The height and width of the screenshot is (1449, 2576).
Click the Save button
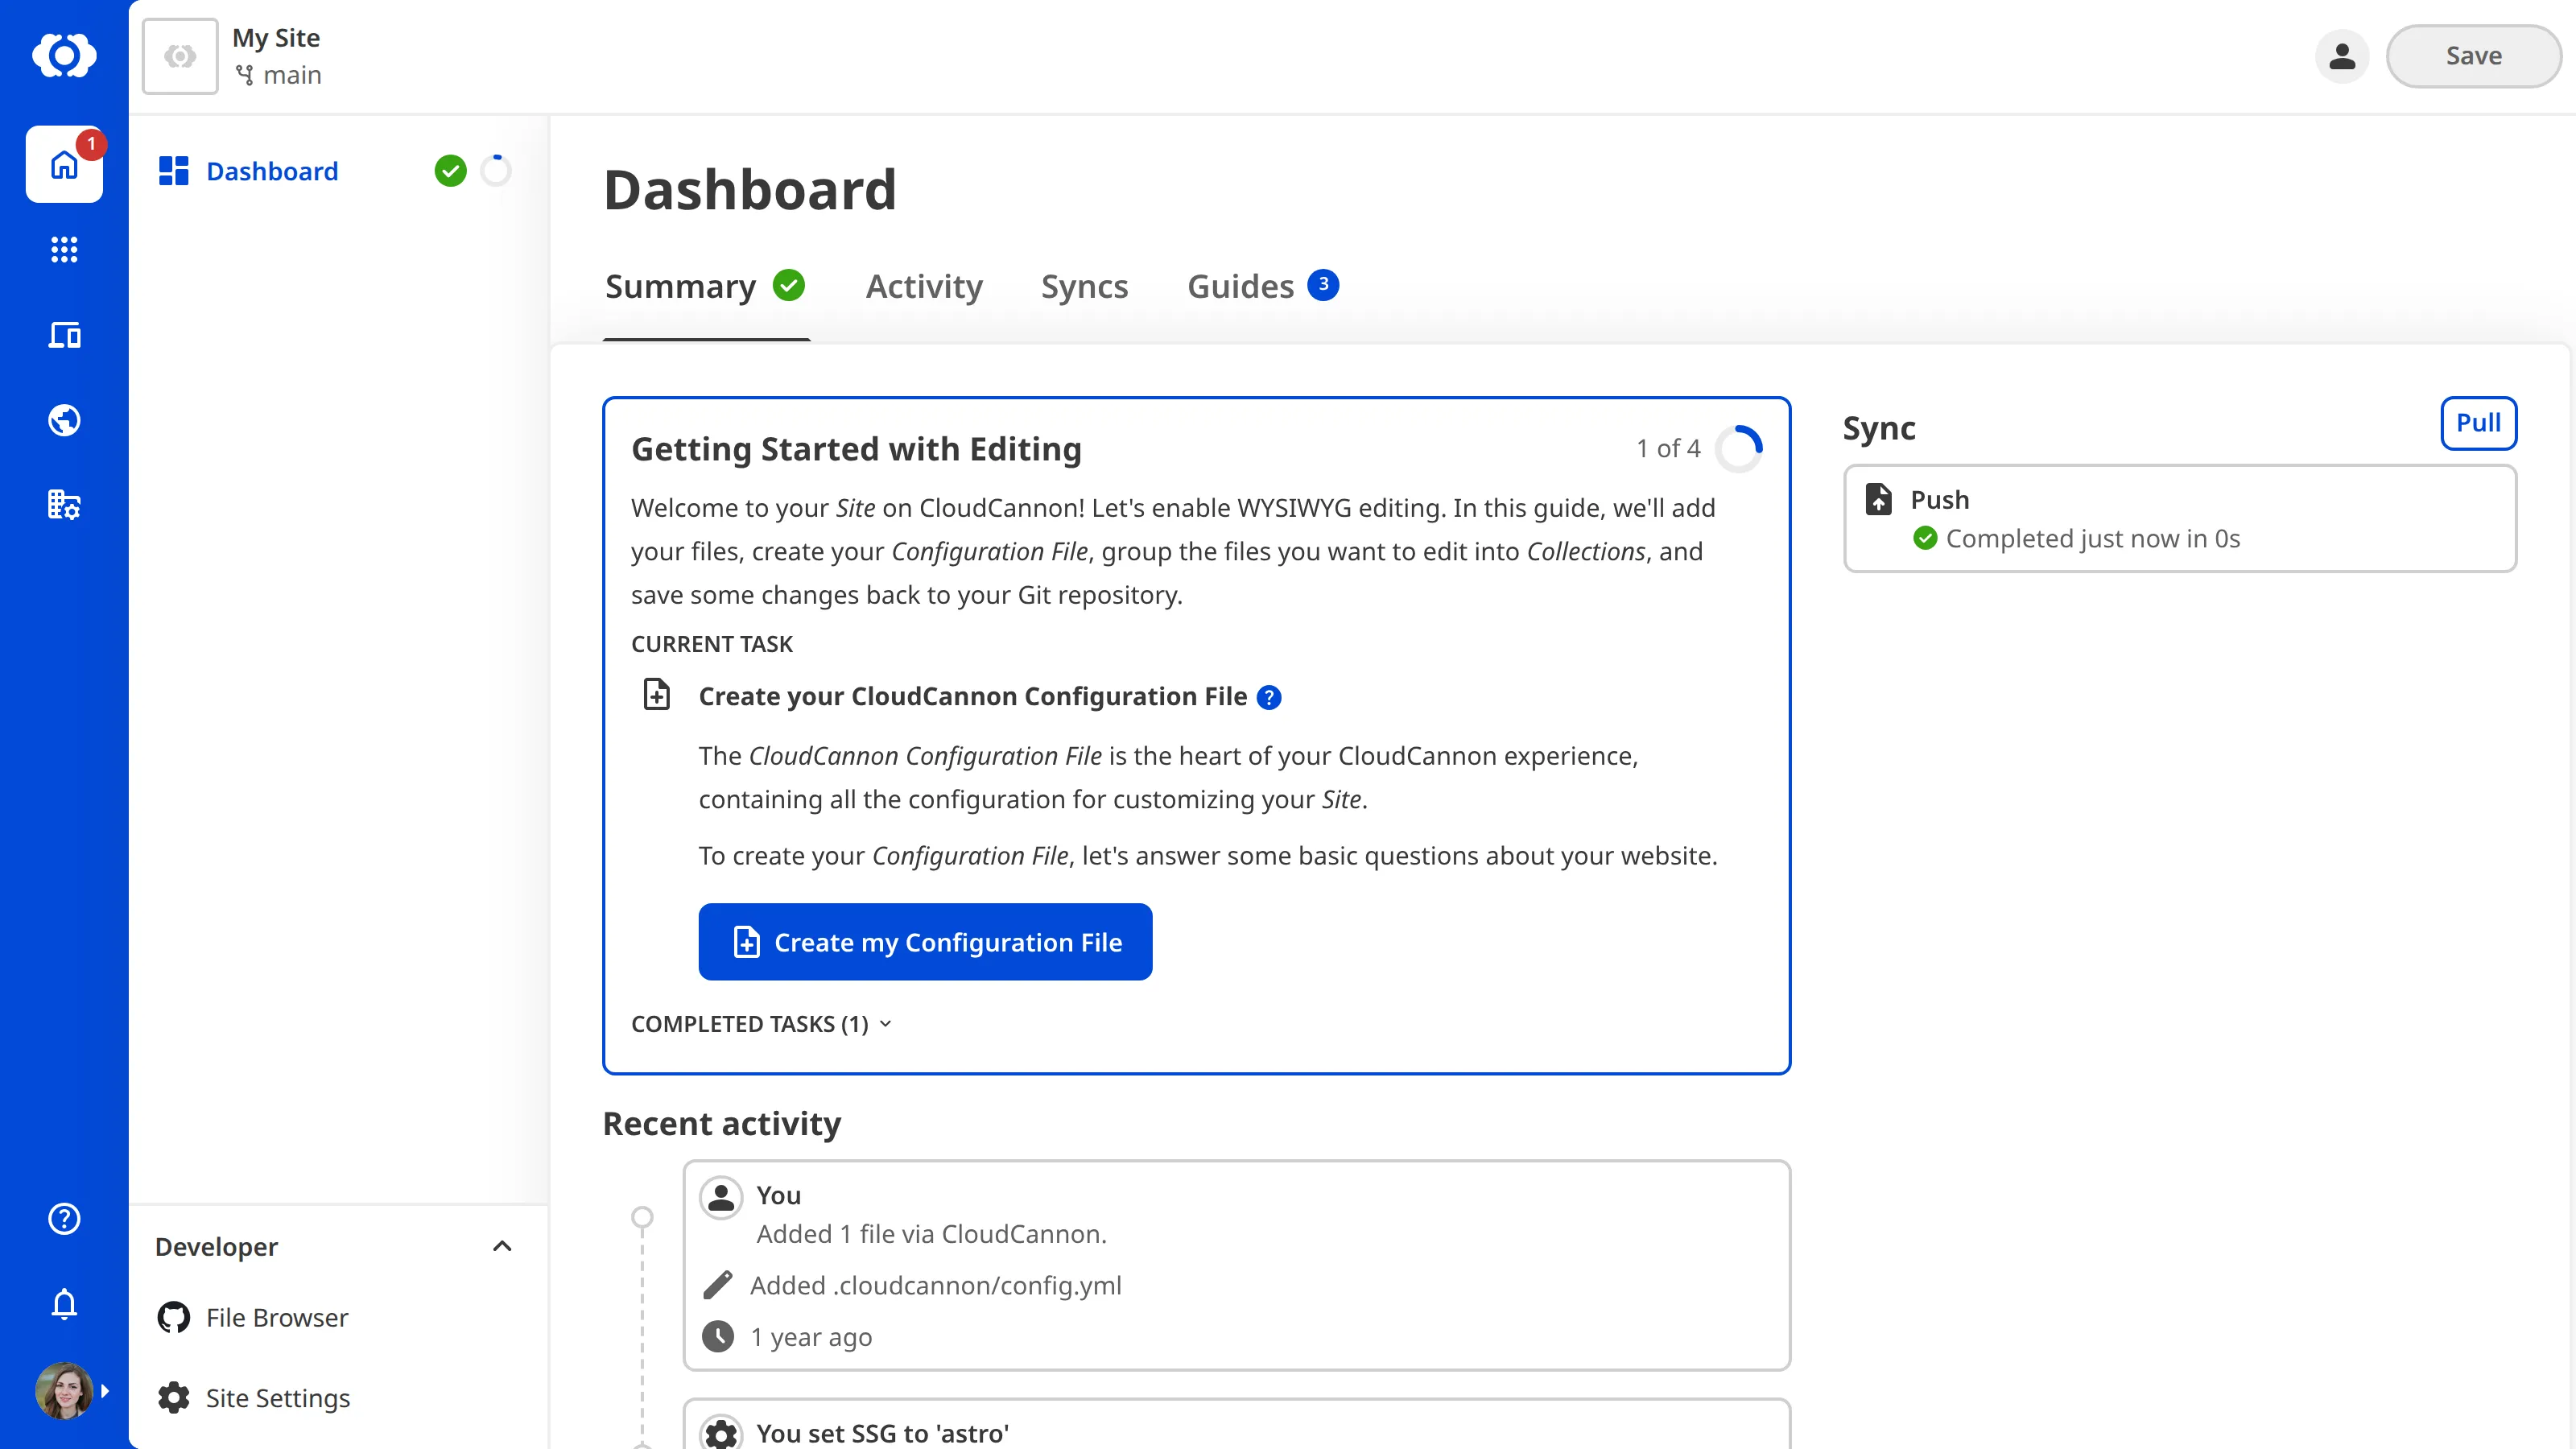[2473, 56]
